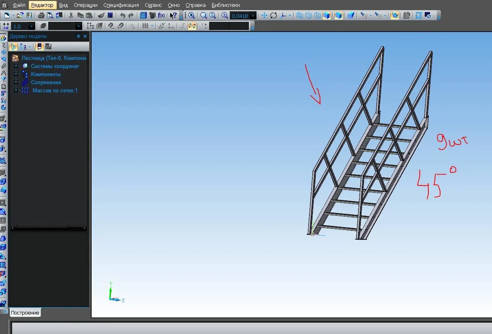This screenshot has height=334, width=492.
Task: Open the Библиотеки menu
Action: coord(225,5)
